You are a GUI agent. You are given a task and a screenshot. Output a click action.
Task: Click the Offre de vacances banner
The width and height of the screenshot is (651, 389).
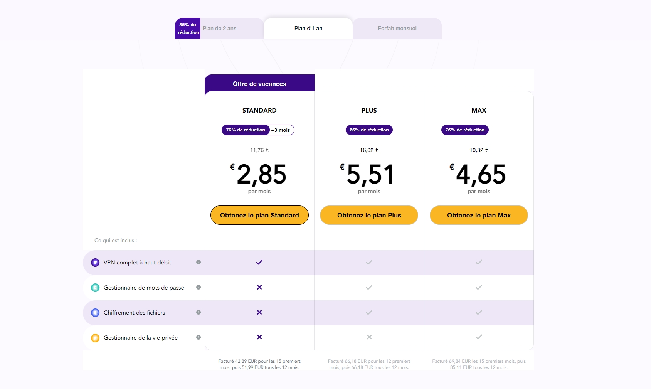click(x=259, y=84)
